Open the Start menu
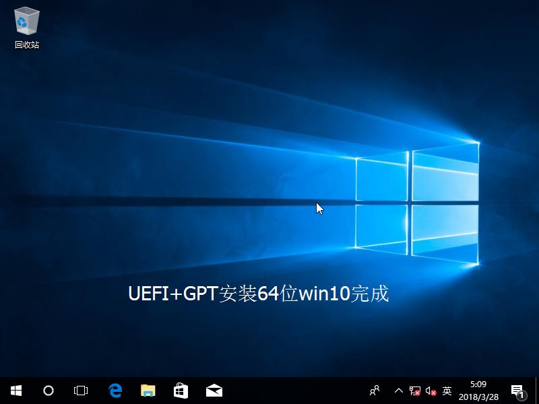Screen dimensions: 539x404 [x=15, y=391]
